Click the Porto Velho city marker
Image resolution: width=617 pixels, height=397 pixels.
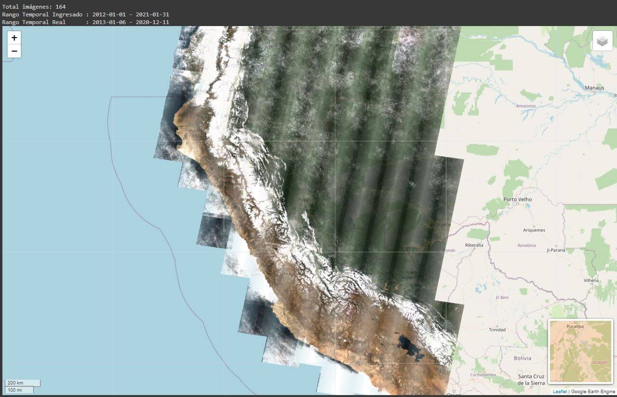tap(517, 203)
